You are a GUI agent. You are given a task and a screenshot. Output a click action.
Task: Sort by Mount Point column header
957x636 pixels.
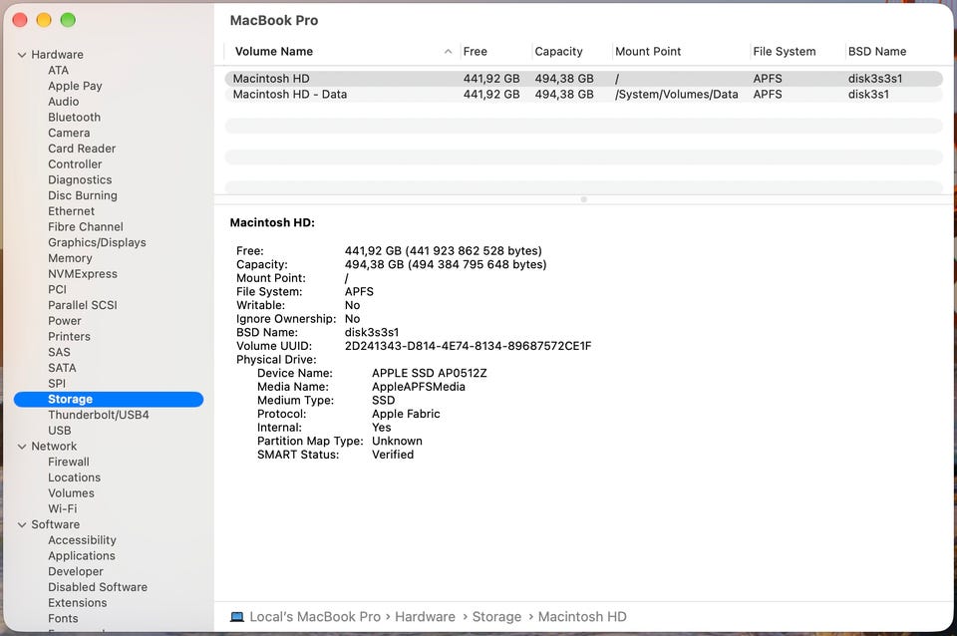click(x=648, y=52)
